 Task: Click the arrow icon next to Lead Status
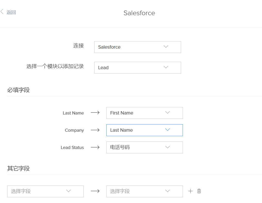click(95, 147)
